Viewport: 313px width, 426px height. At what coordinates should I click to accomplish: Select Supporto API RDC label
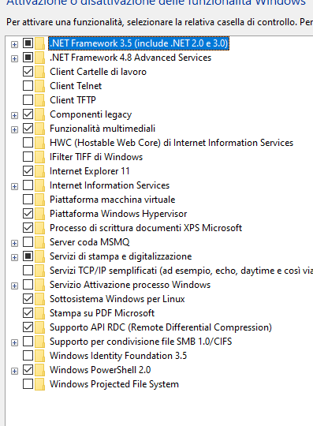pos(161,327)
